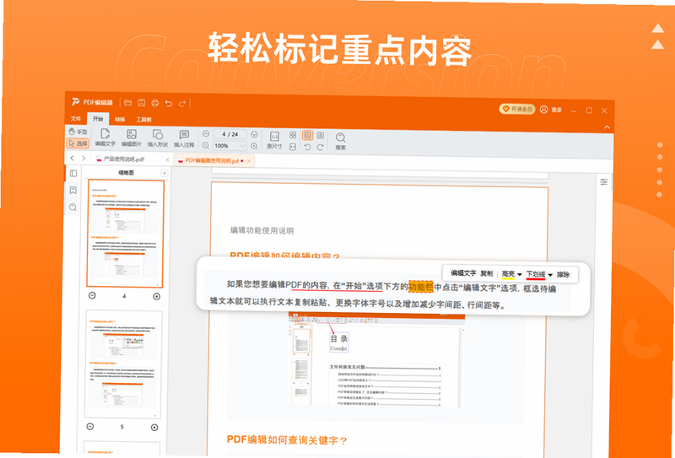Shrink thumbnails using minus under page 4
This screenshot has width=675, height=458.
click(x=92, y=296)
